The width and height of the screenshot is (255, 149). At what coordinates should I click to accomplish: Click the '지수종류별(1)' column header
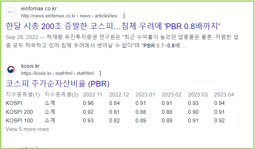click(23, 94)
